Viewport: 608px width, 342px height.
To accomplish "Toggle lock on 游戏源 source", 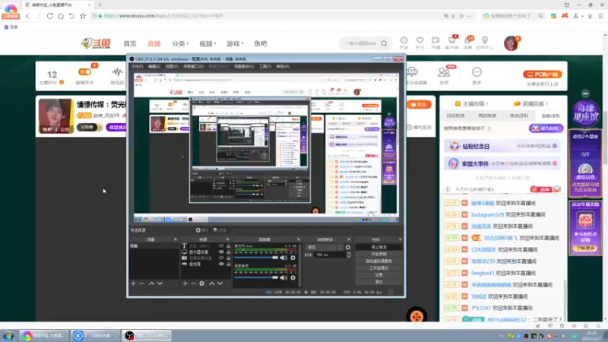I will click(229, 264).
